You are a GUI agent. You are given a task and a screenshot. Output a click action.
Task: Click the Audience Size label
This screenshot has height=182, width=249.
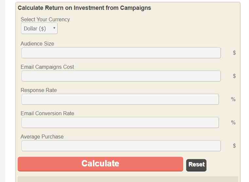pyautogui.click(x=38, y=44)
